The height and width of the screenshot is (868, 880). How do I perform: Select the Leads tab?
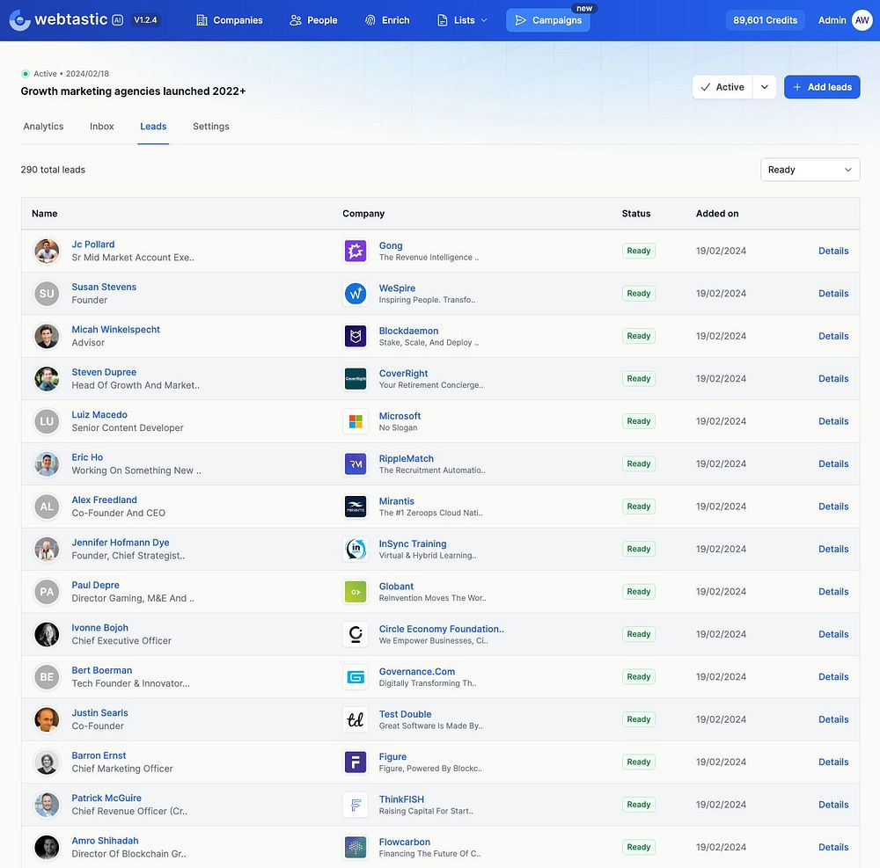point(153,127)
